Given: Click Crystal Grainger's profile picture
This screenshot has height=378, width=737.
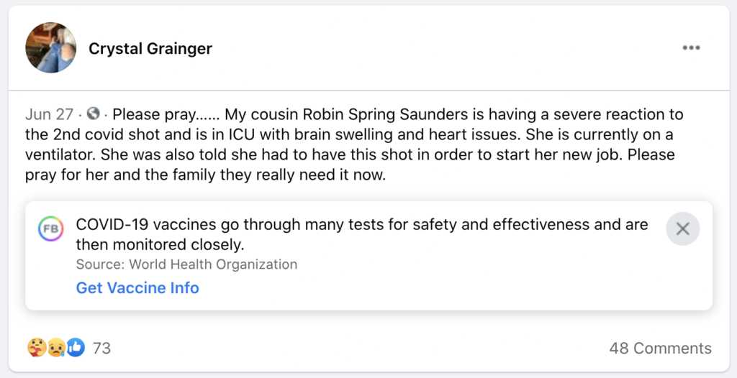Looking at the screenshot, I should click(50, 47).
